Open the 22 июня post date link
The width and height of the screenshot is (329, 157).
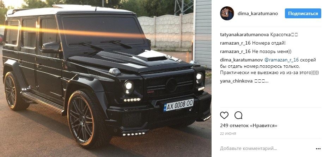(228, 133)
